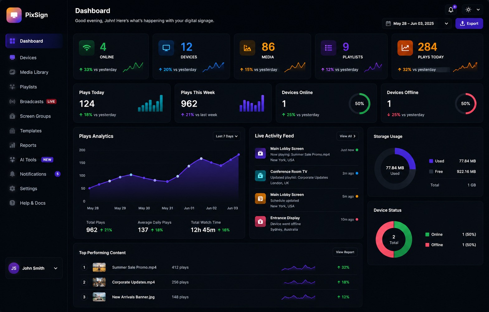
Task: Toggle the sun theme icon
Action: coord(468,10)
